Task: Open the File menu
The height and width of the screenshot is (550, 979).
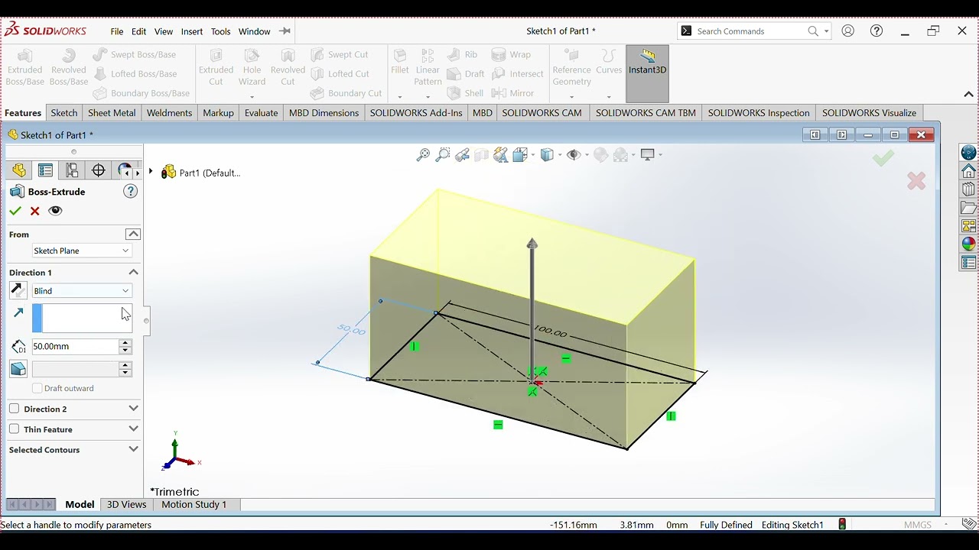Action: point(116,31)
